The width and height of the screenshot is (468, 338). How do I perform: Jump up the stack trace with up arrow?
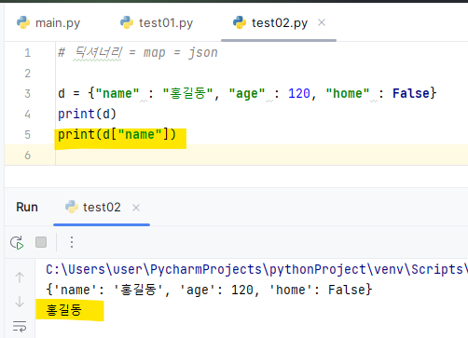tap(20, 277)
